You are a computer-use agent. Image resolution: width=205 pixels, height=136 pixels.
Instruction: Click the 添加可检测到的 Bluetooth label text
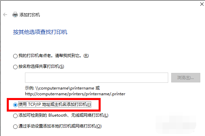click(43, 115)
